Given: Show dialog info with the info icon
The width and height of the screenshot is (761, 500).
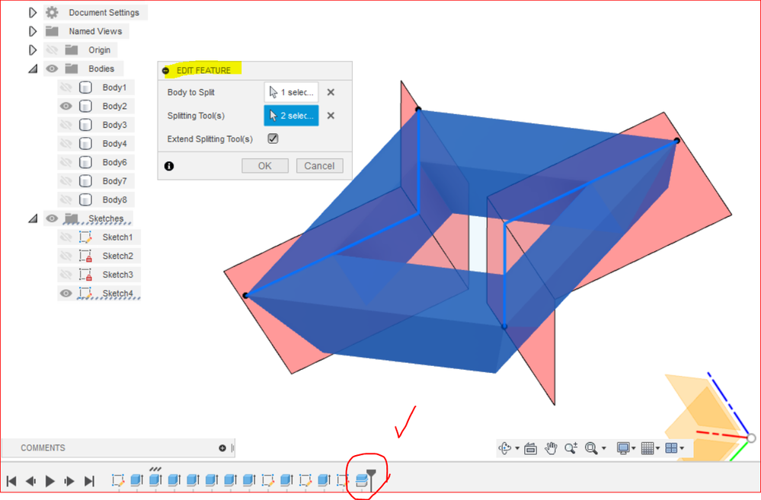Looking at the screenshot, I should (x=169, y=167).
